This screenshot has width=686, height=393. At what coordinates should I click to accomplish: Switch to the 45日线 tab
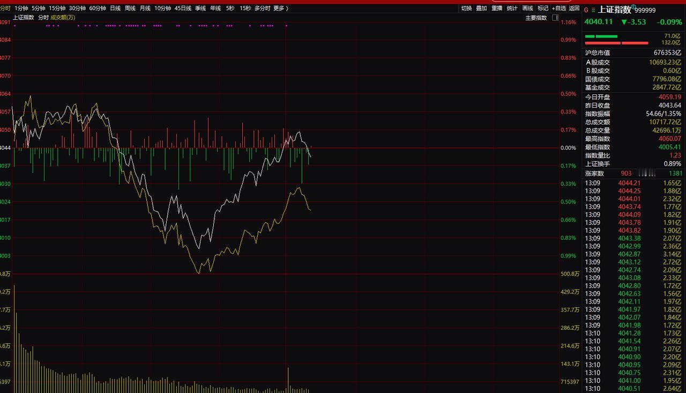[x=183, y=8]
